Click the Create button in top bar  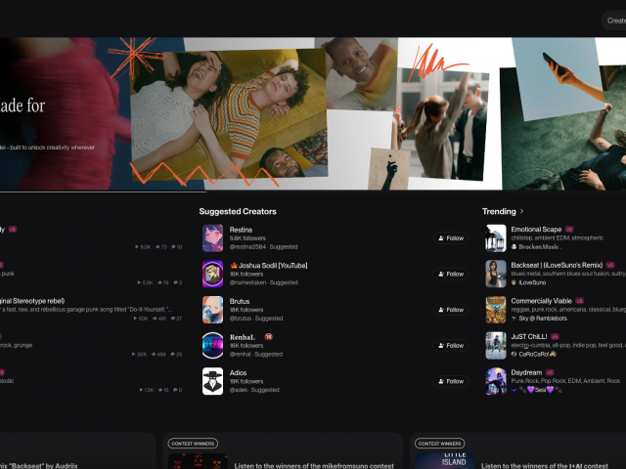coord(613,19)
